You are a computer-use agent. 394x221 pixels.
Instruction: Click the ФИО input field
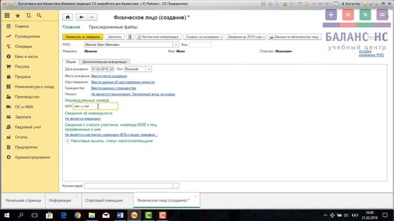pos(129,45)
